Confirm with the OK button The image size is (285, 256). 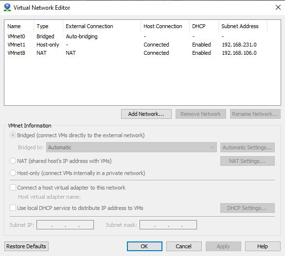coord(144,246)
